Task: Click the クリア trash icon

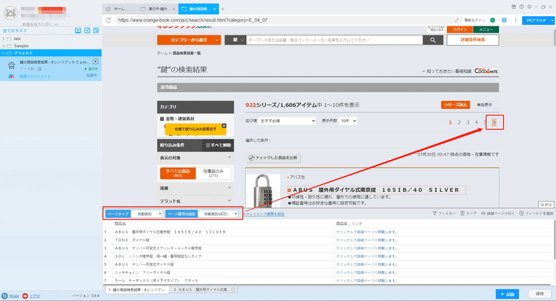Action: coord(462,213)
